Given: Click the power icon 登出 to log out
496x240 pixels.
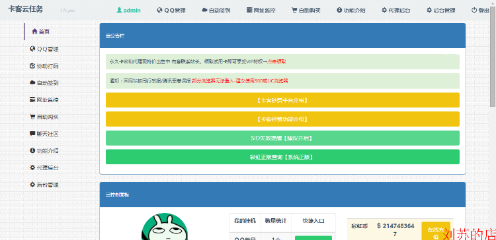Looking at the screenshot, I should [x=474, y=10].
